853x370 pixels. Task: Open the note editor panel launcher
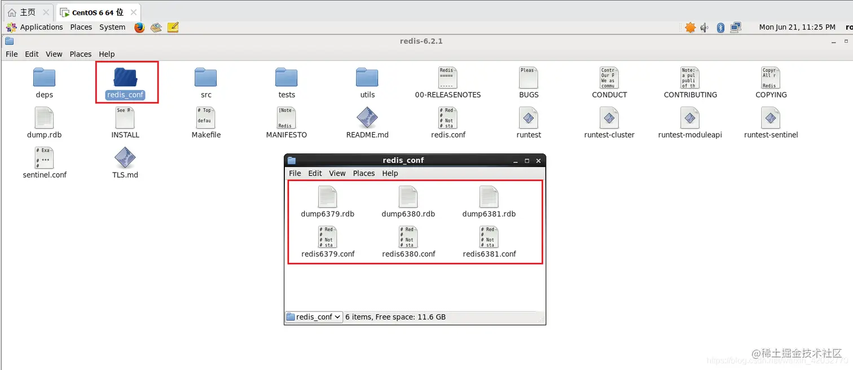pos(173,27)
